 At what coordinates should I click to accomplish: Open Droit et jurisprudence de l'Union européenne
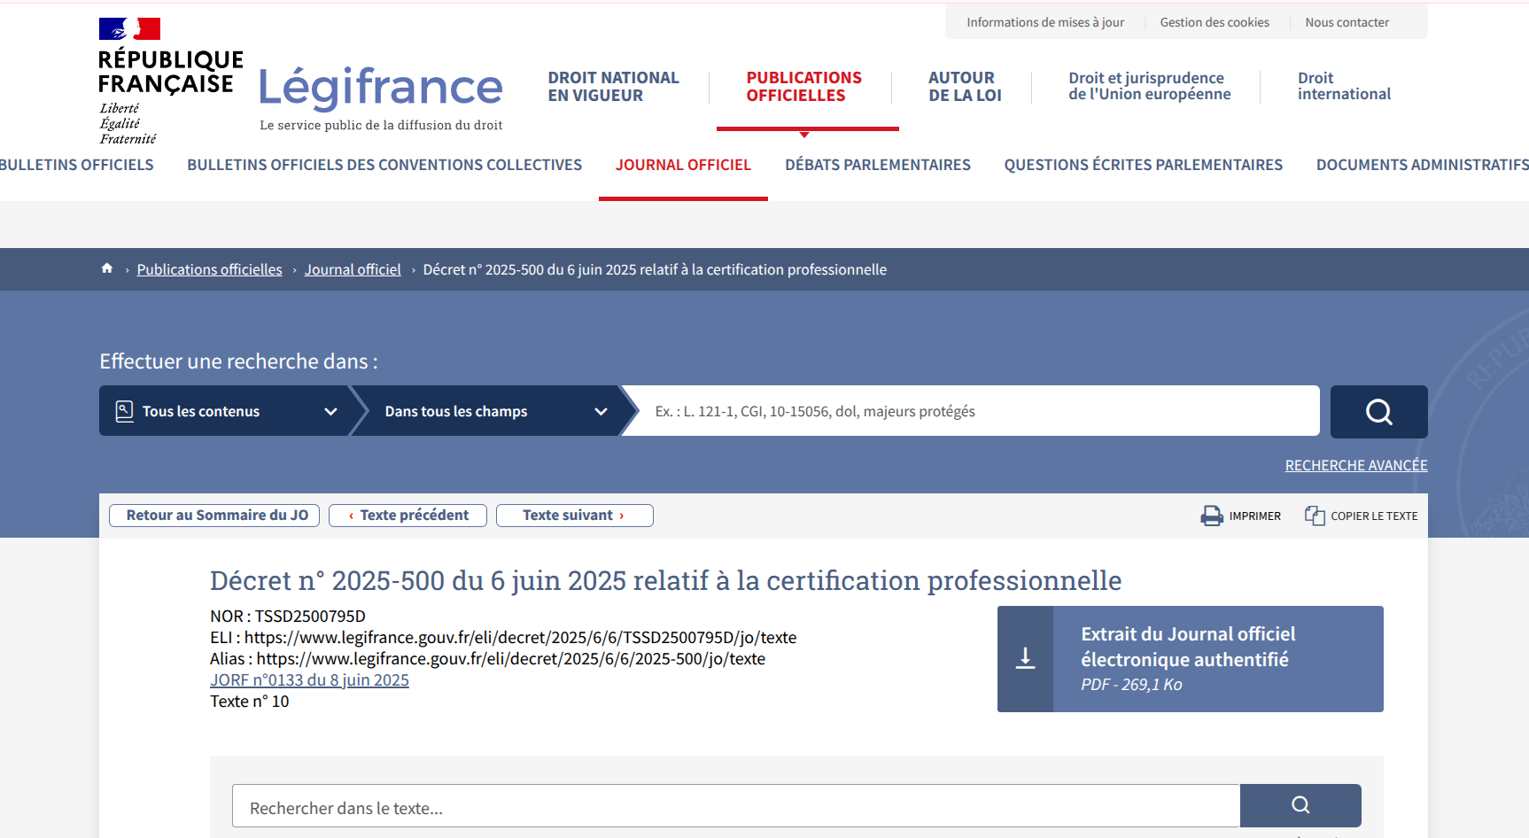coord(1149,86)
